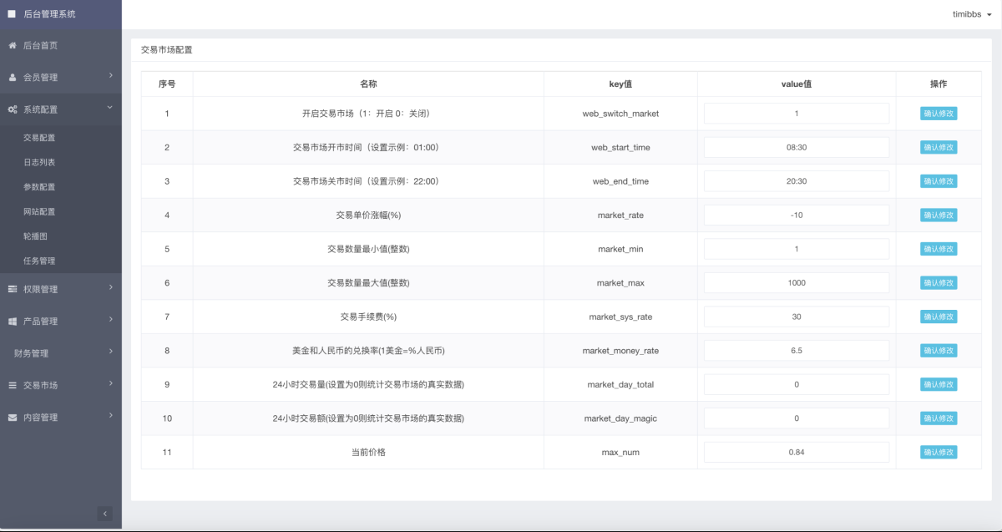Click the envelope icon beside 内容管理

click(x=13, y=417)
